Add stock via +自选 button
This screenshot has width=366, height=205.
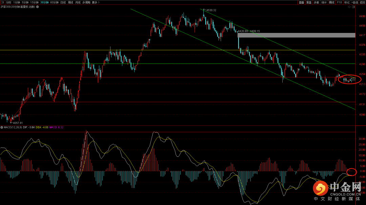coord(354,2)
